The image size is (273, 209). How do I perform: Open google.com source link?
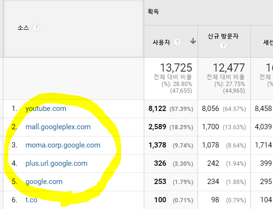(44, 182)
